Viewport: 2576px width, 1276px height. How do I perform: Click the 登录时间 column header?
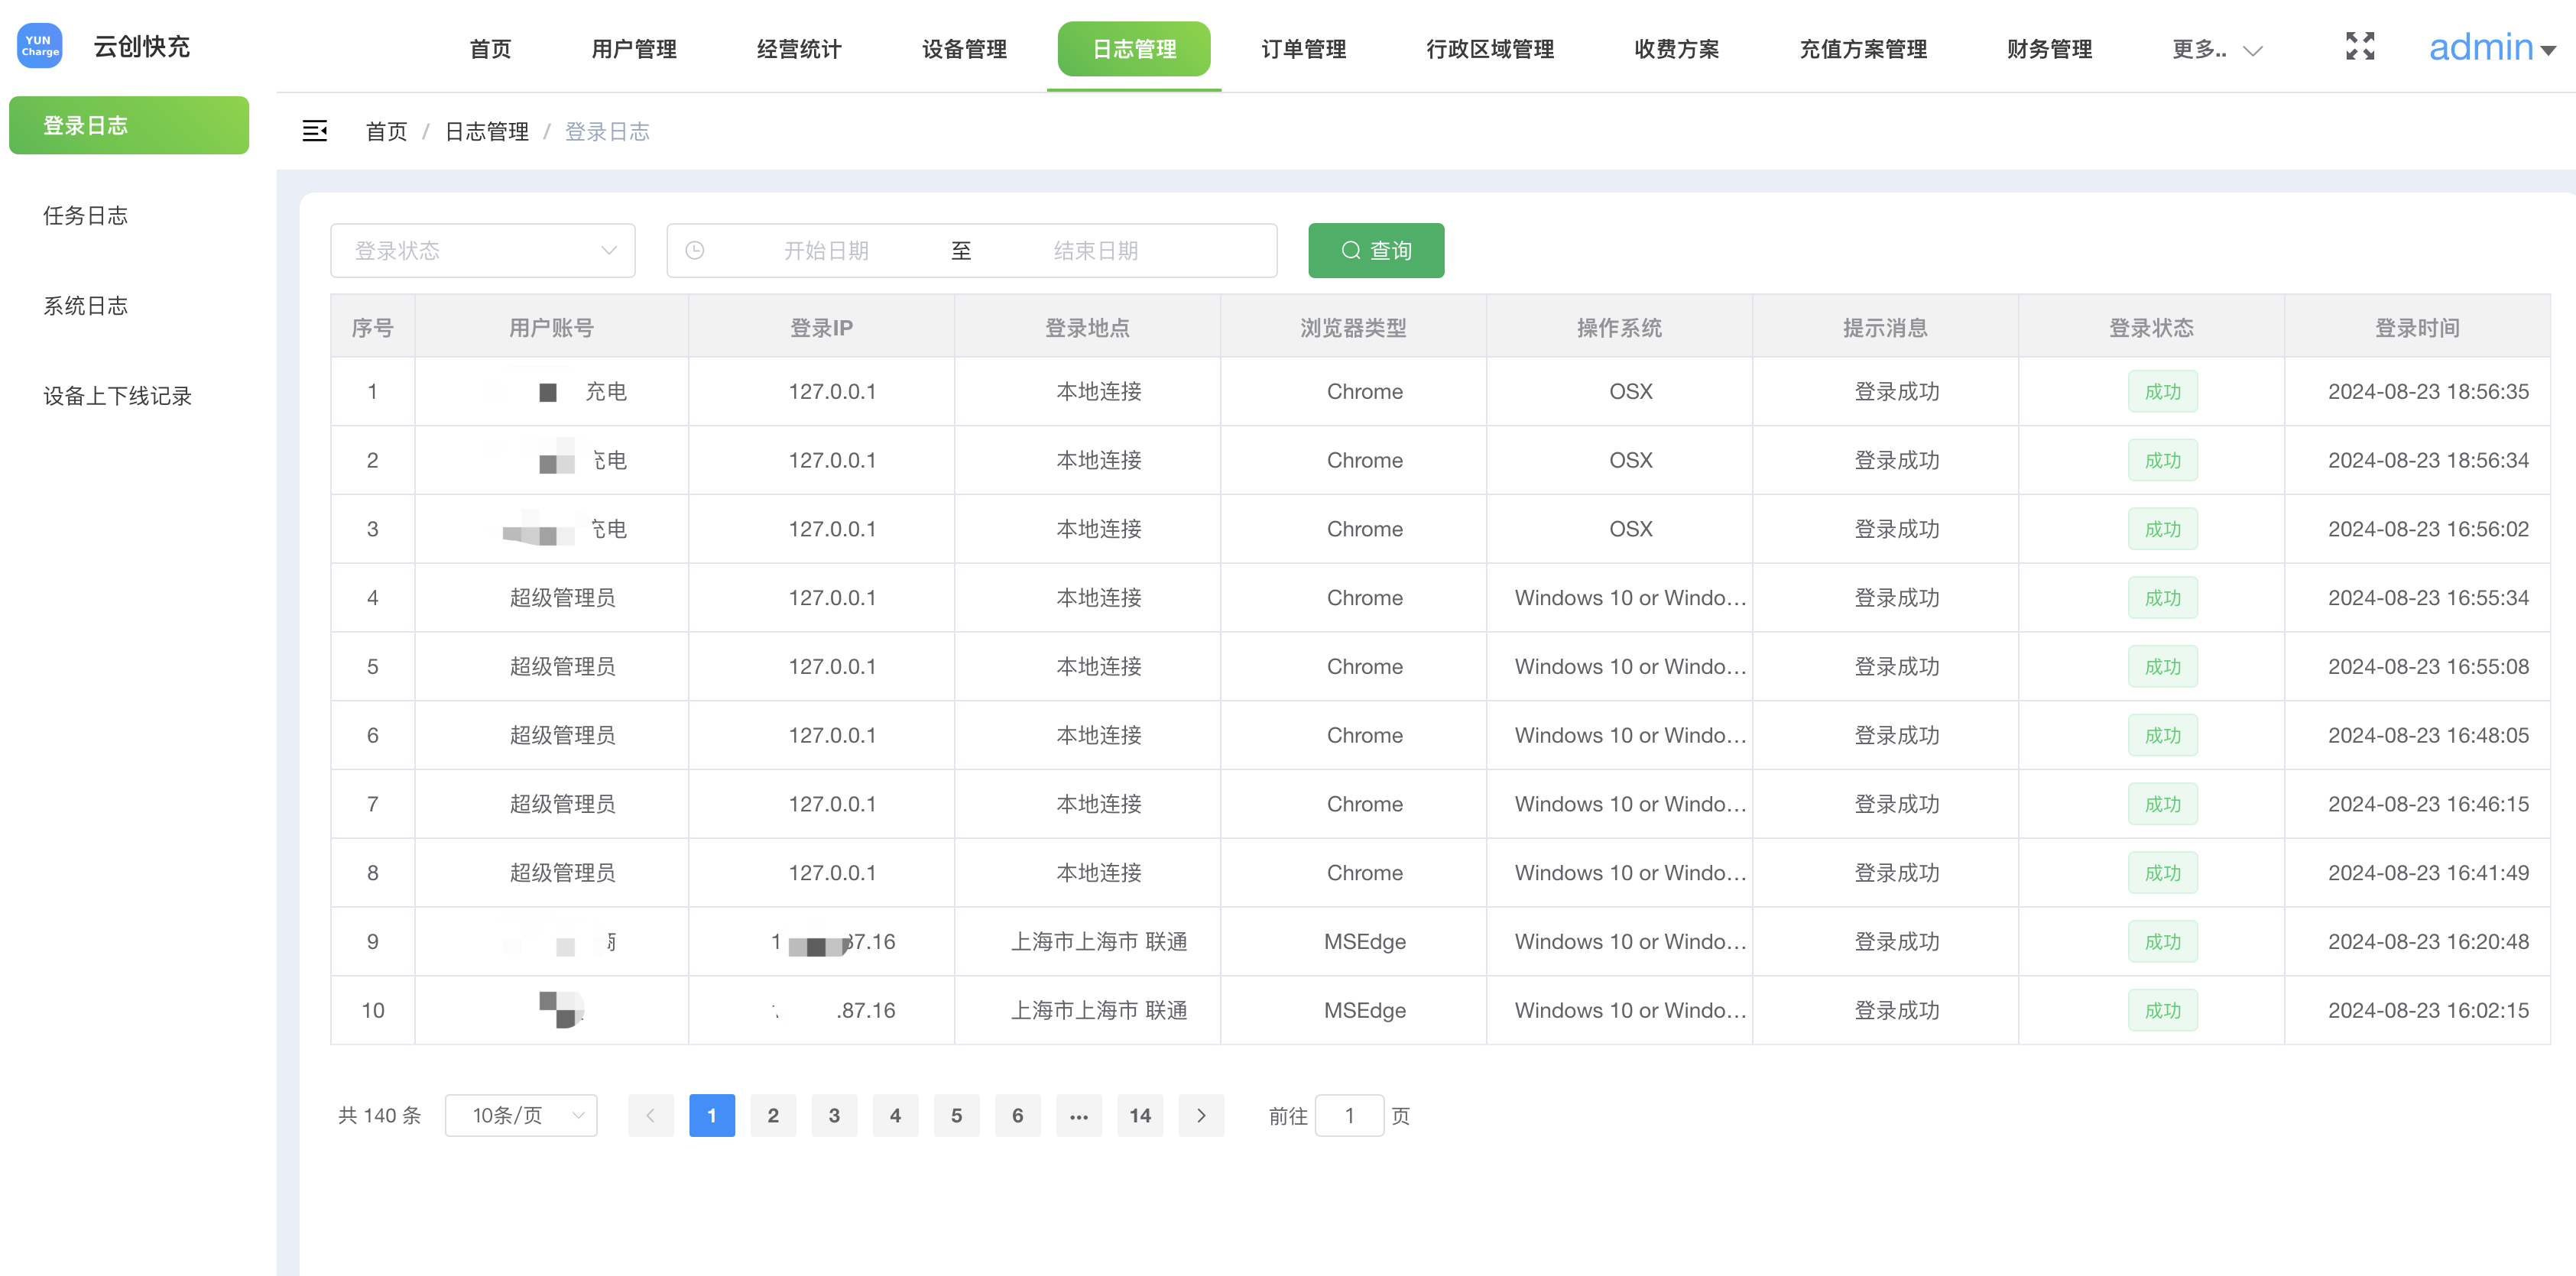click(2417, 328)
